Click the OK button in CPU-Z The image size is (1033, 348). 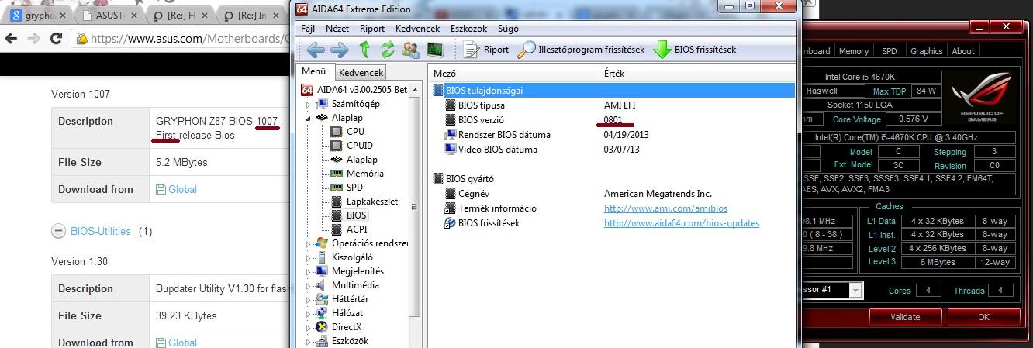983,317
